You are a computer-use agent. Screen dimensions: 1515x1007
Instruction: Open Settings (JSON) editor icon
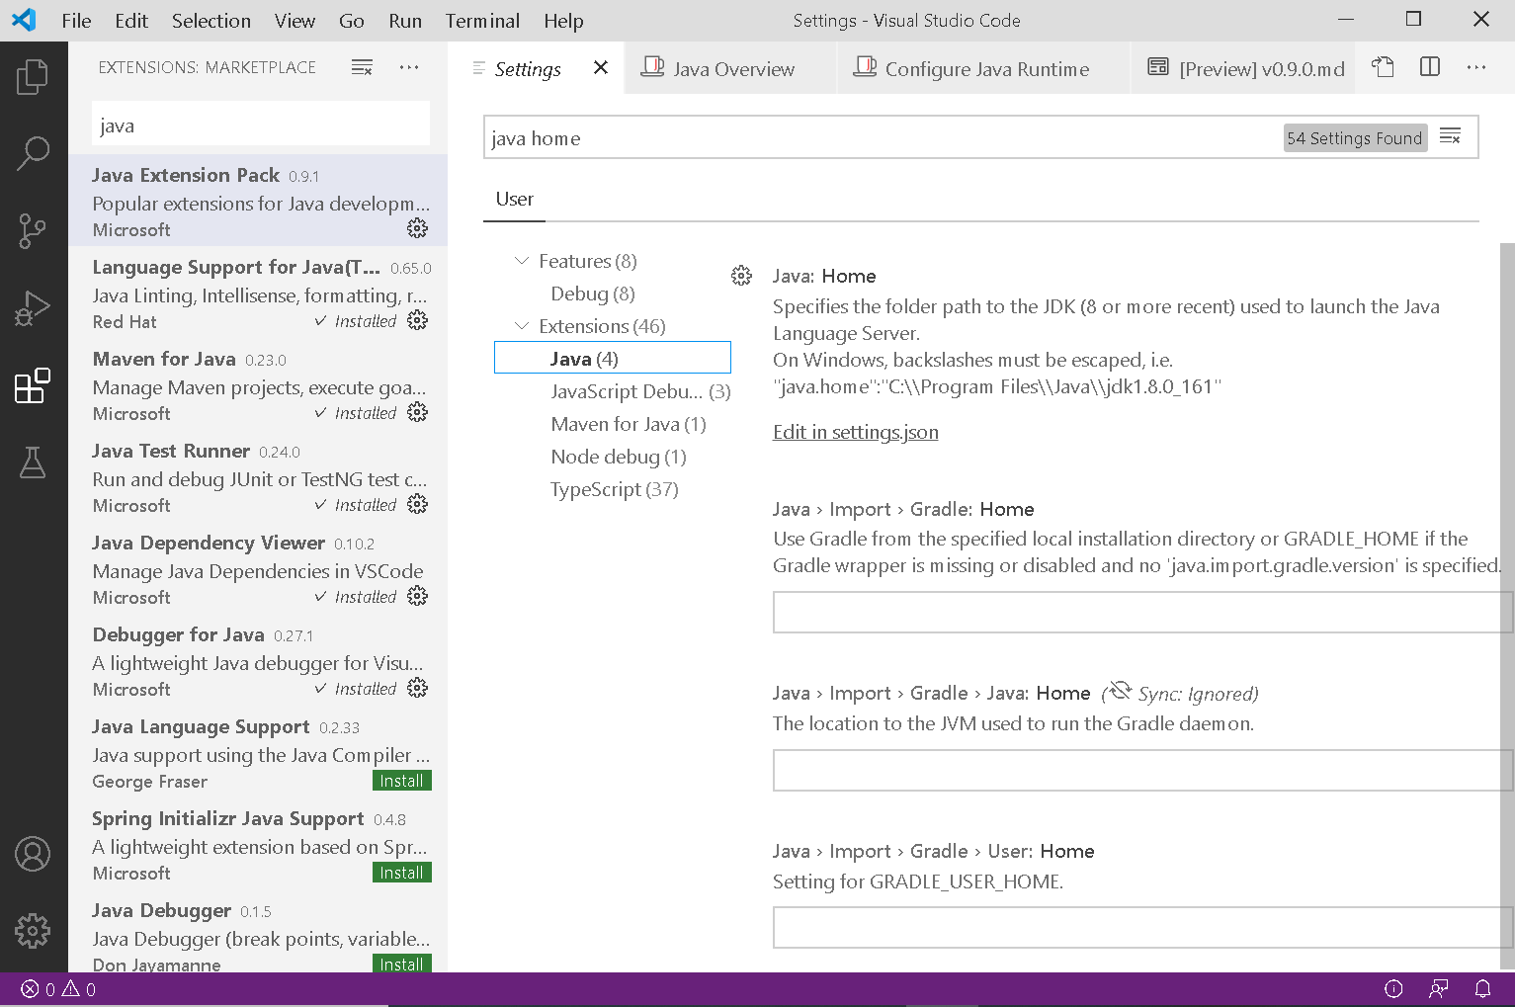click(1383, 67)
